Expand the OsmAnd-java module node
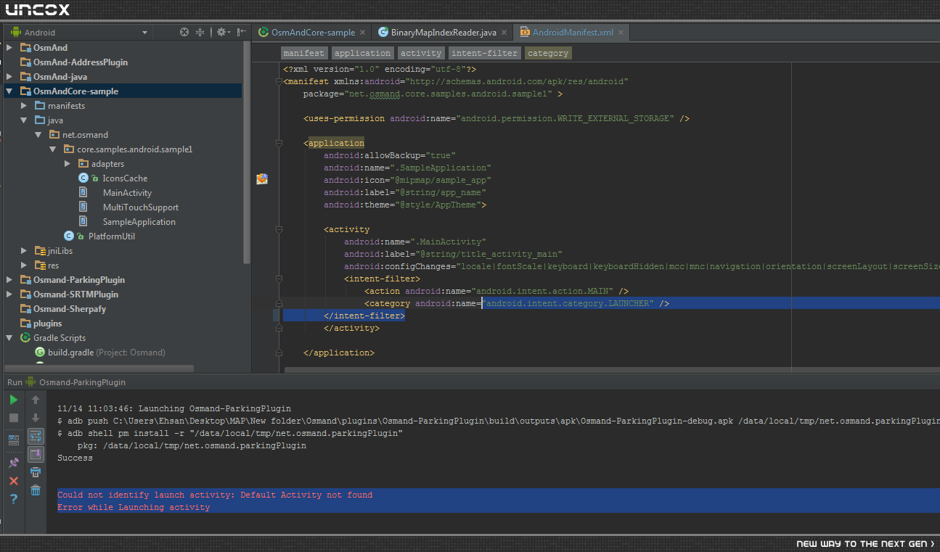Image resolution: width=940 pixels, height=552 pixels. point(9,76)
